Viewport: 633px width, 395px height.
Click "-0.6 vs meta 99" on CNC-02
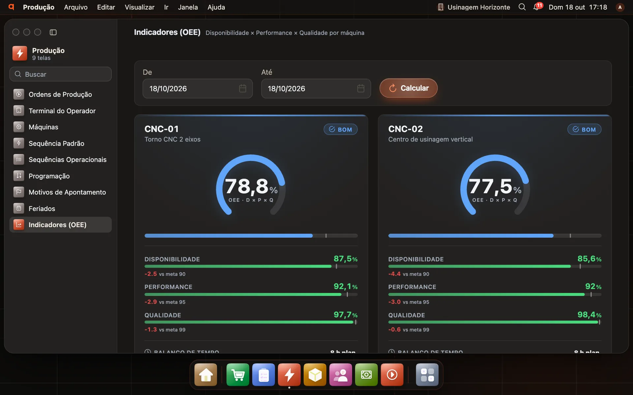(x=409, y=329)
